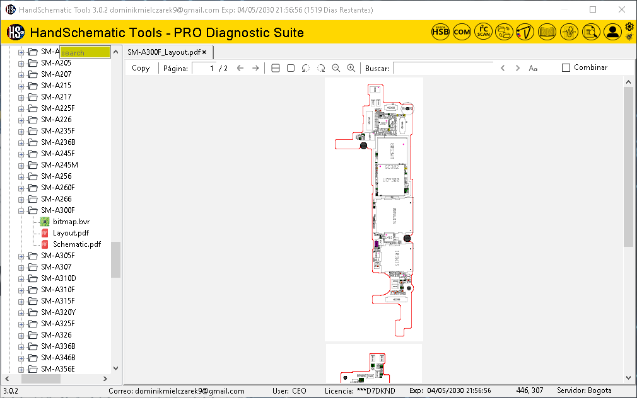
Task: Open the open-book library icon
Action: pos(547,31)
